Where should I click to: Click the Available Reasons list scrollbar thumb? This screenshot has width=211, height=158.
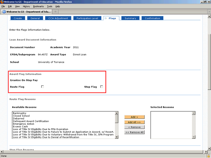pyautogui.click(x=117, y=119)
